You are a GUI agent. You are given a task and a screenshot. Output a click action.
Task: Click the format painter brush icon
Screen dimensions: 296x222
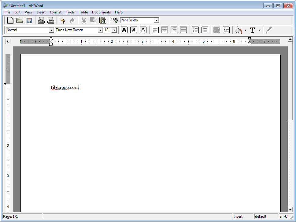point(269,30)
